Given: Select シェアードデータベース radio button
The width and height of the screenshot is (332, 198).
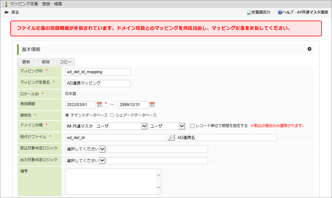Looking at the screenshot, I should point(112,115).
